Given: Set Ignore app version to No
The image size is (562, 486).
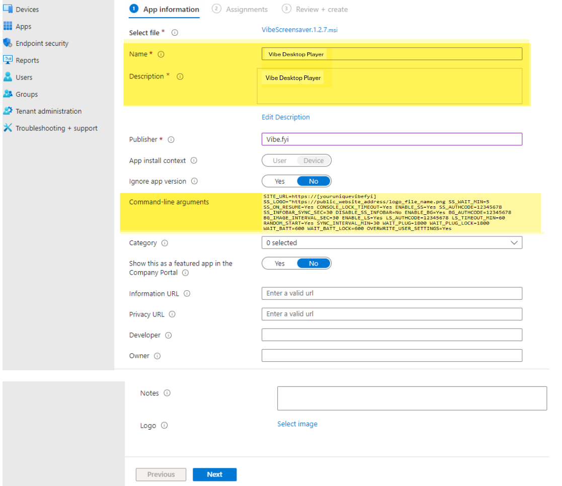Looking at the screenshot, I should (313, 181).
